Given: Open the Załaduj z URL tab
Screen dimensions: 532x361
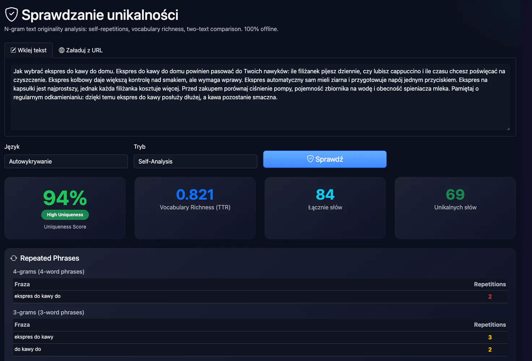Looking at the screenshot, I should point(81,50).
